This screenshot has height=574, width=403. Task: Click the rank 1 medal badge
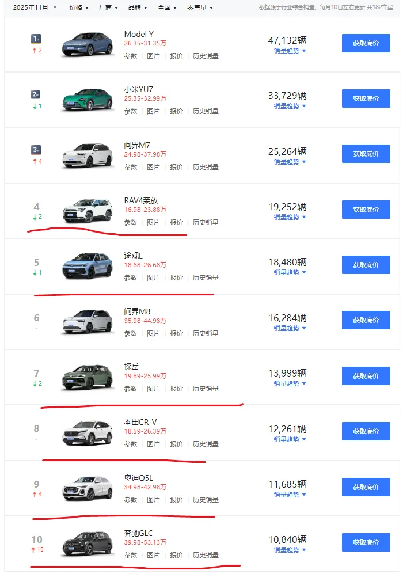[x=36, y=39]
